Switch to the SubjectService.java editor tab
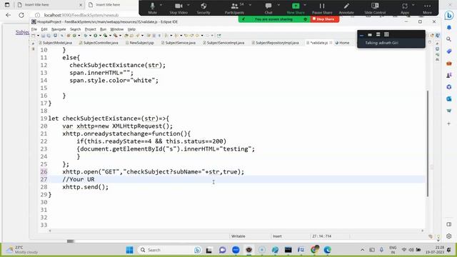This screenshot has height=257, width=457. pyautogui.click(x=179, y=43)
